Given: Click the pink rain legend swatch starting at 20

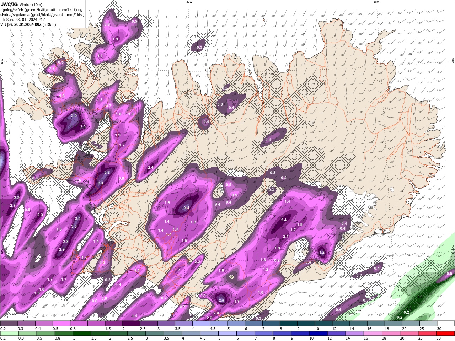Looking at the screenshot, I should [x=409, y=334].
